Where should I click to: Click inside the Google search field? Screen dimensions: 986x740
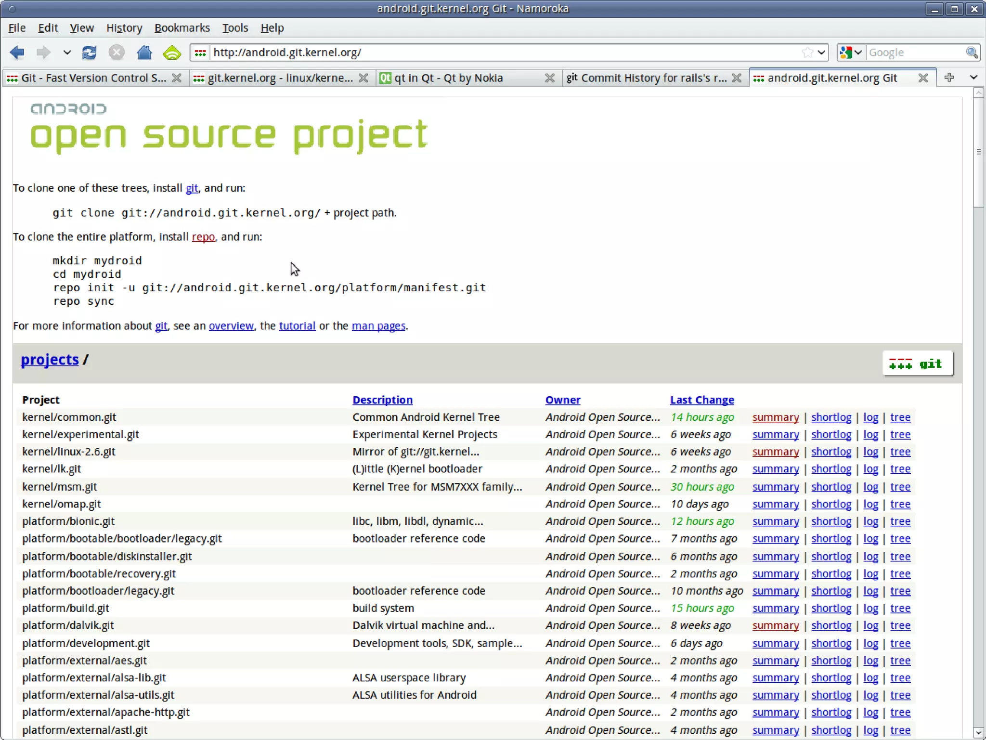[x=915, y=52]
